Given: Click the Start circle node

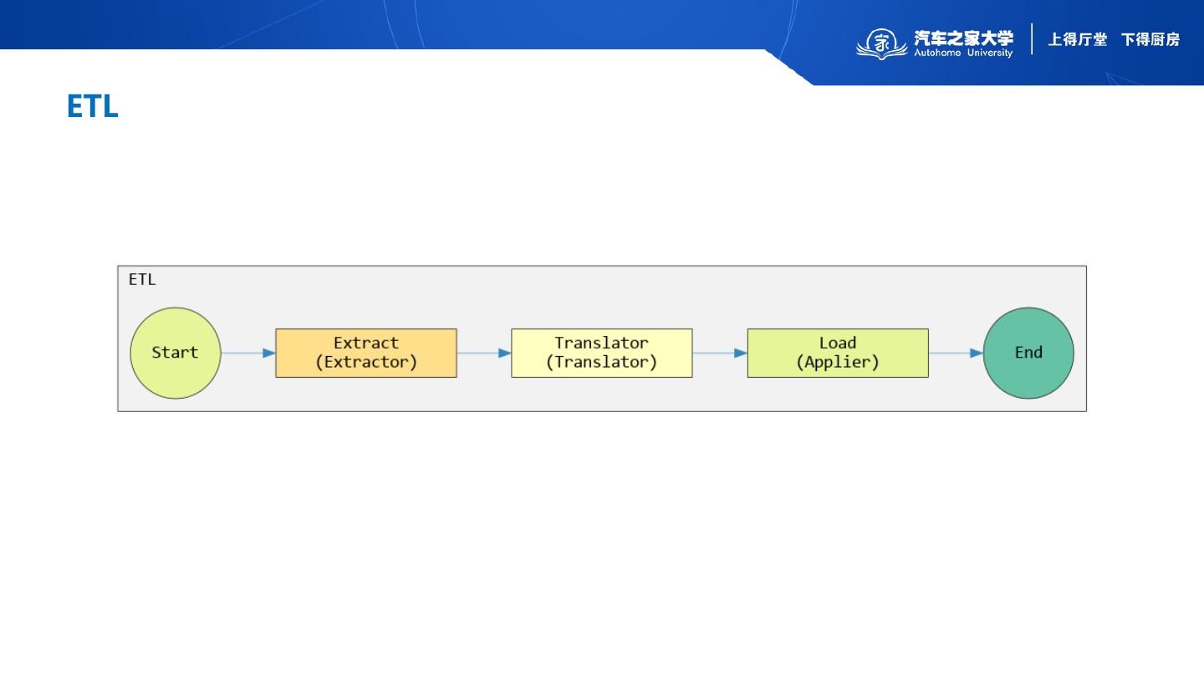Looking at the screenshot, I should (x=176, y=353).
